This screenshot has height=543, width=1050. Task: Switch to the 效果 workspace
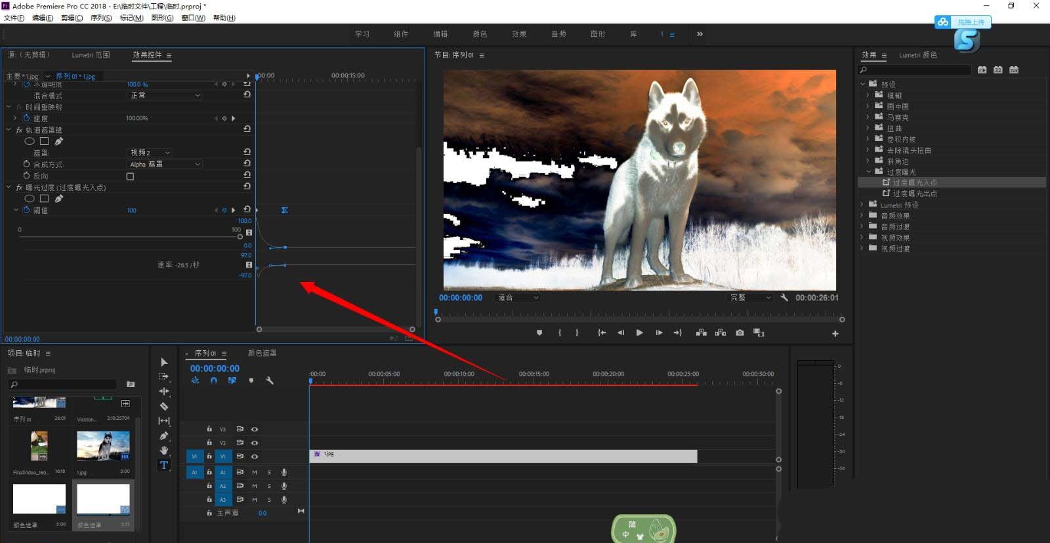point(519,34)
